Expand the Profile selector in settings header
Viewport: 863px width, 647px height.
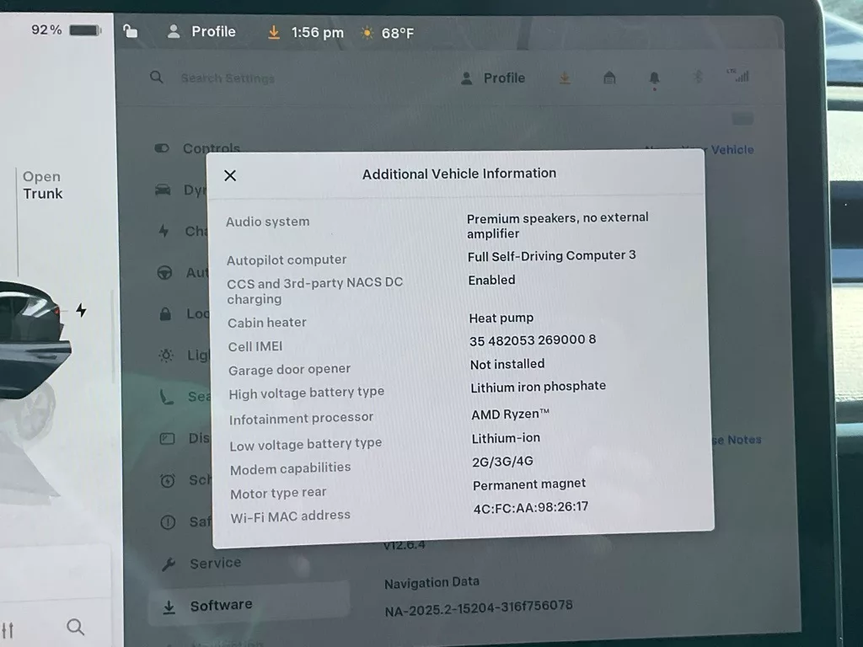[x=494, y=78]
